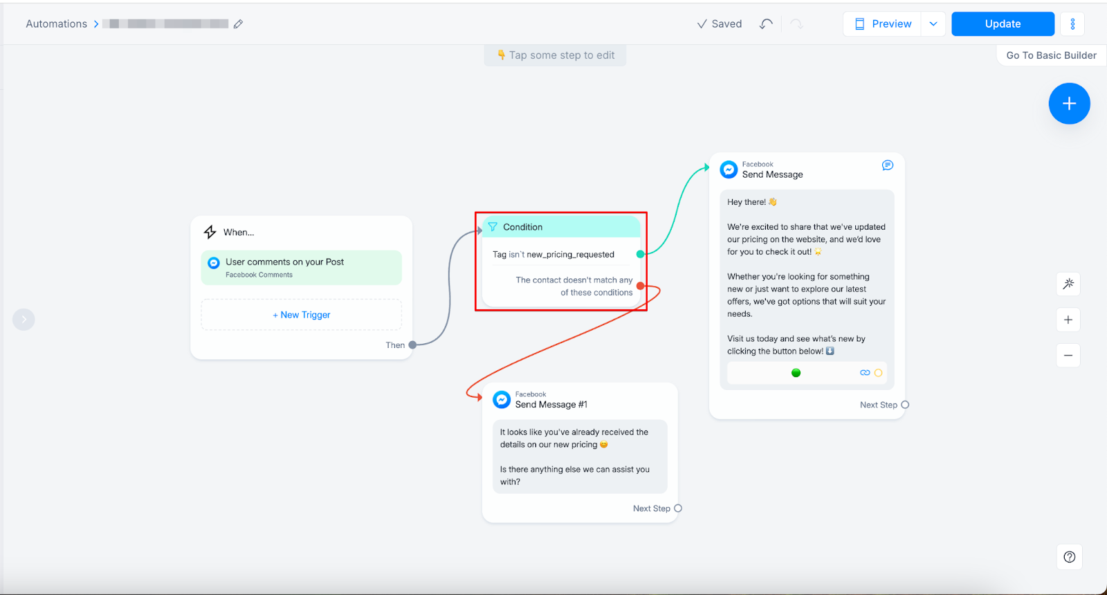Click Automations in the breadcrumb
Viewport: 1107px width, 595px height.
click(57, 24)
